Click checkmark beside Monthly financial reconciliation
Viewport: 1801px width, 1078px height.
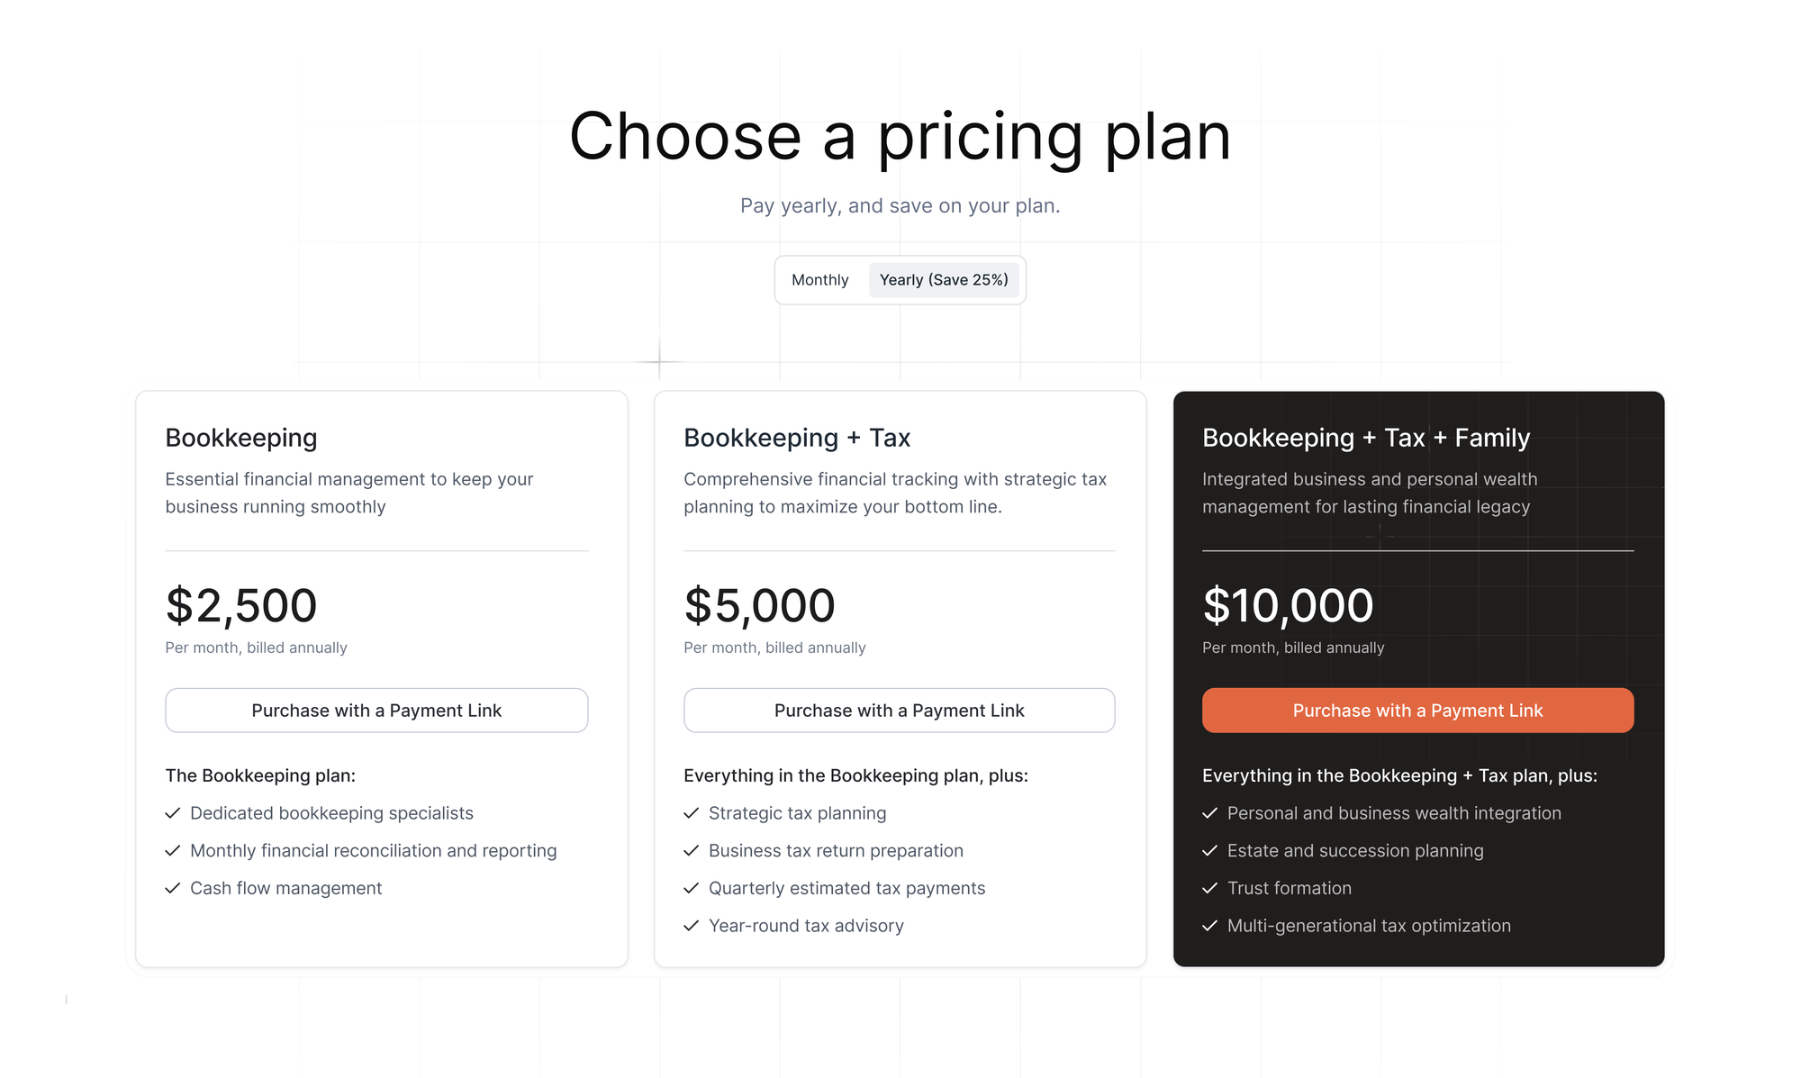coord(173,851)
